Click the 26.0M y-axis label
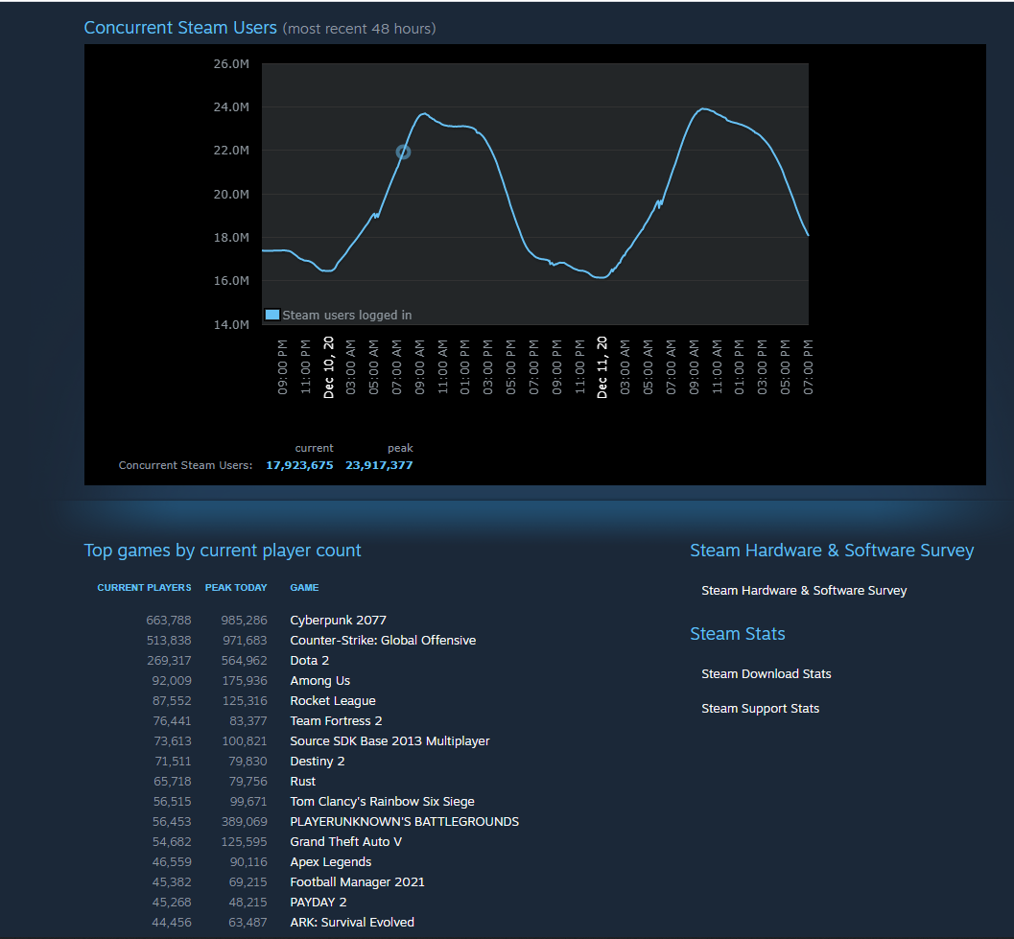This screenshot has height=939, width=1014. pyautogui.click(x=231, y=64)
